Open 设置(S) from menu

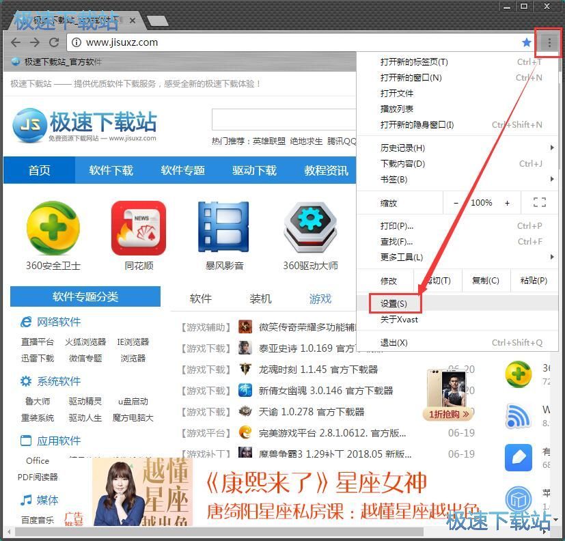458,304
